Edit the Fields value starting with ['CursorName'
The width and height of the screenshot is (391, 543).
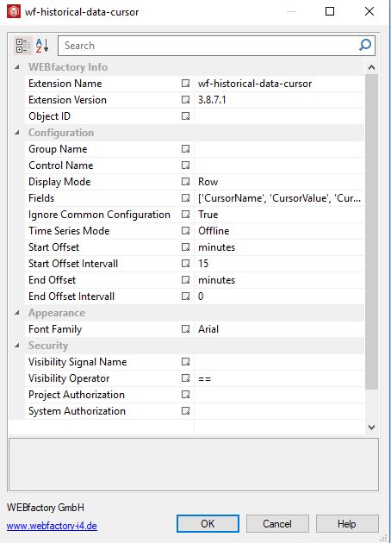[279, 198]
